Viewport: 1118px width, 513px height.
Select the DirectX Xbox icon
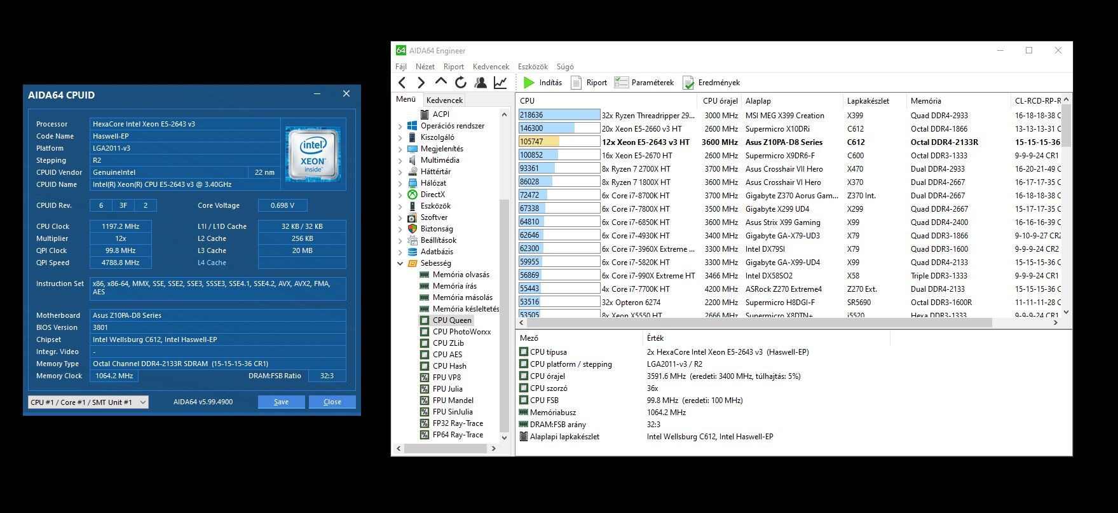[x=412, y=195]
